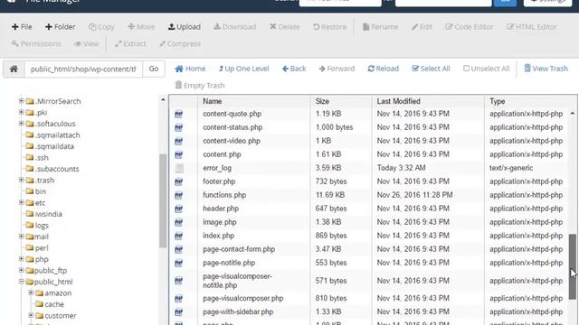This screenshot has width=579, height=325.
Task: Expand the amazon folder
Action: [31, 292]
